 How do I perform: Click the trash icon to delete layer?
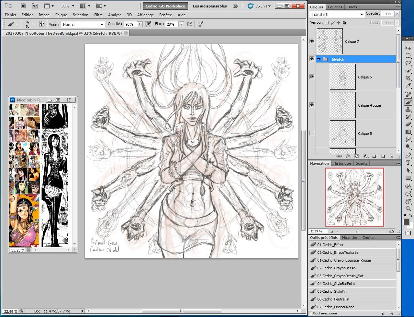point(391,156)
